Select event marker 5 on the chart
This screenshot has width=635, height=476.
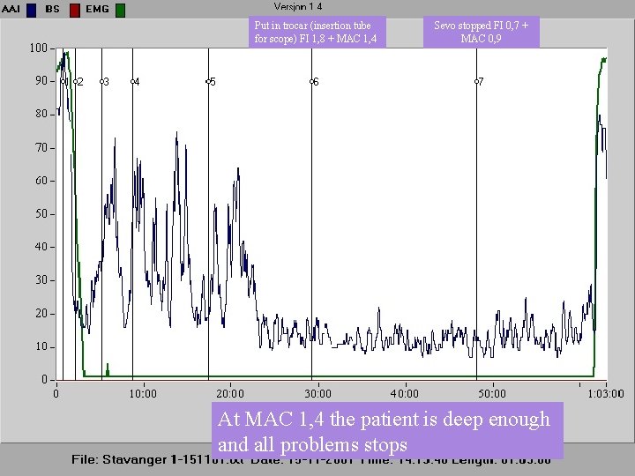(211, 82)
